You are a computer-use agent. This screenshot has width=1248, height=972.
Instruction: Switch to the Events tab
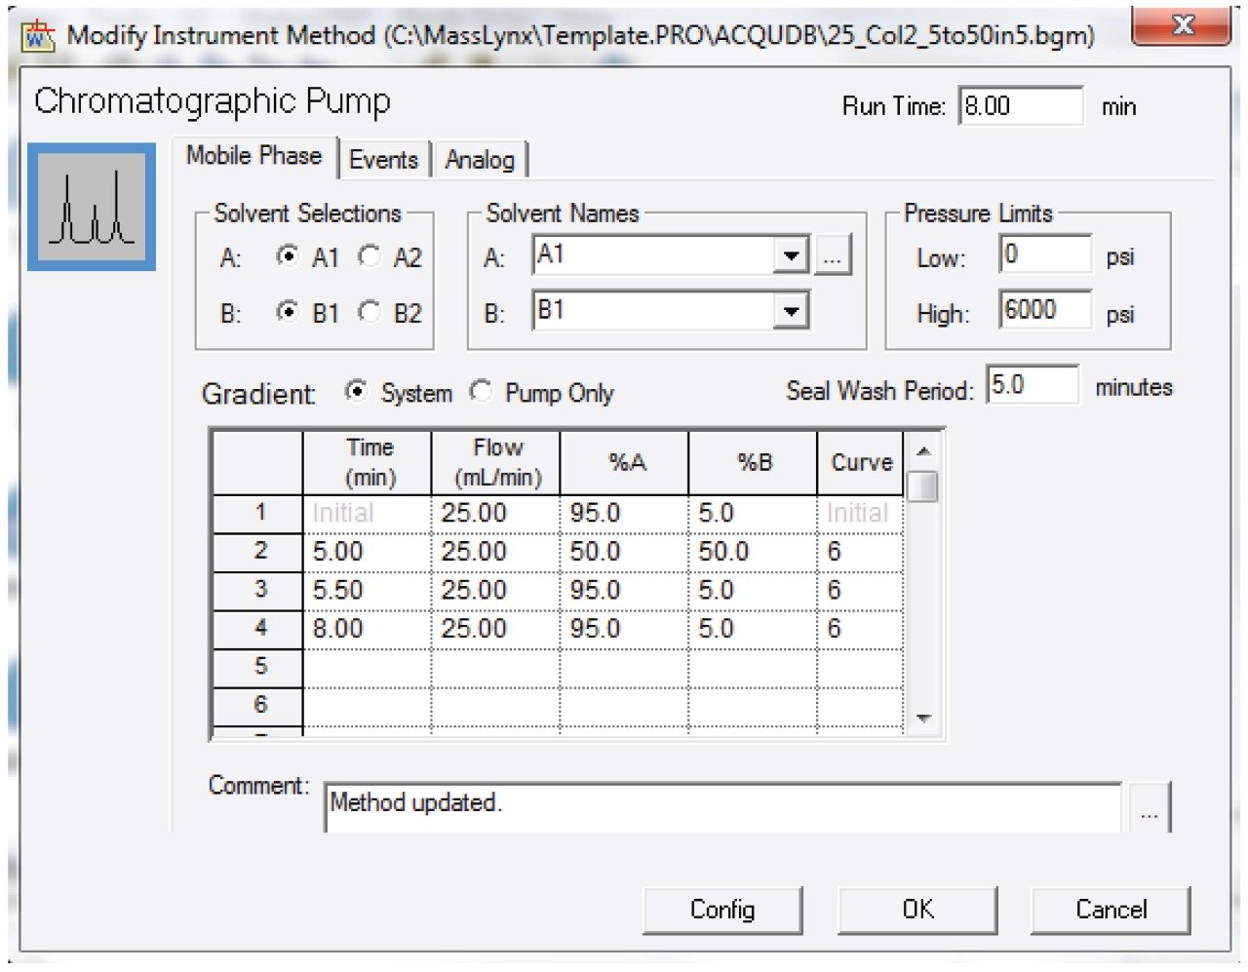point(383,160)
